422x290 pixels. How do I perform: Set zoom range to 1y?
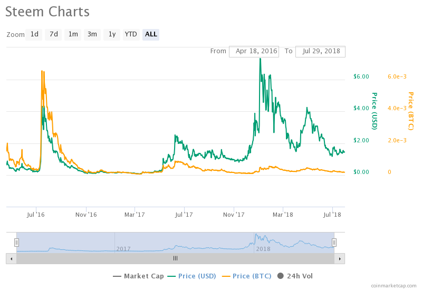pos(112,34)
